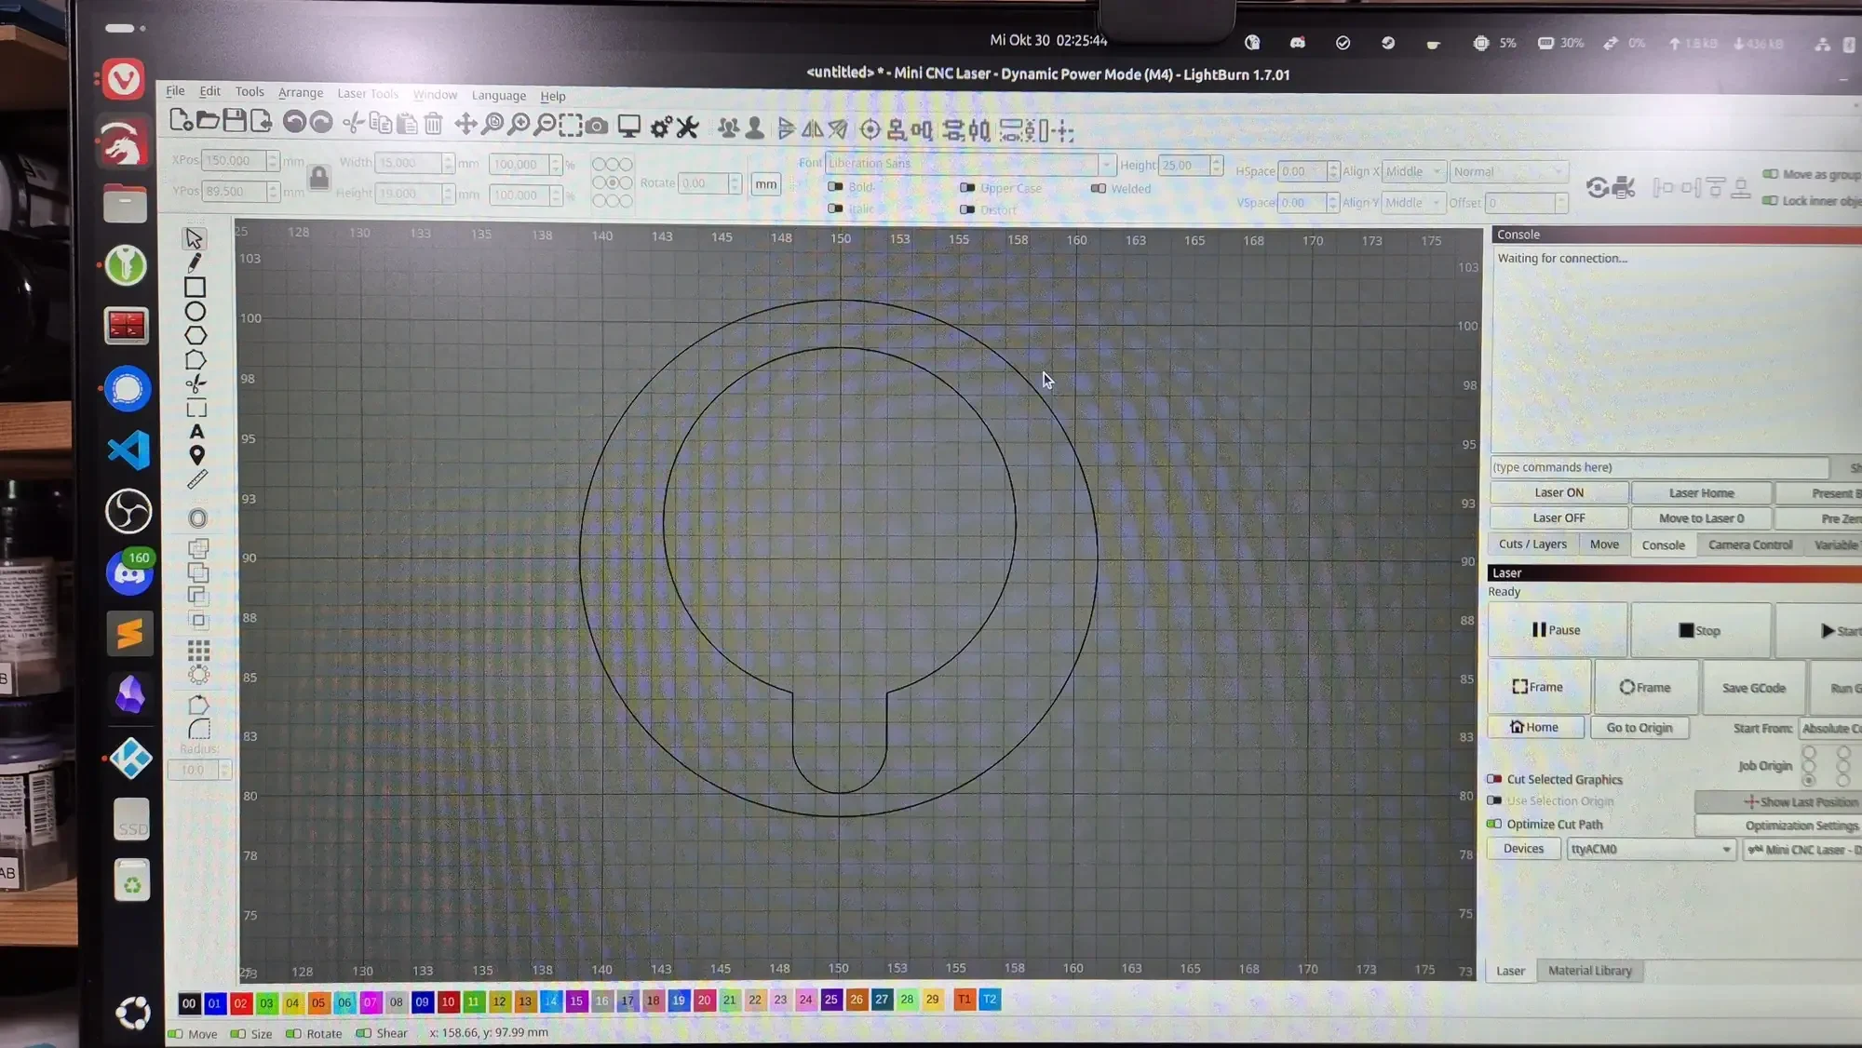Viewport: 1862px width, 1048px height.
Task: Select the Draw Rectangle tool
Action: coord(195,288)
